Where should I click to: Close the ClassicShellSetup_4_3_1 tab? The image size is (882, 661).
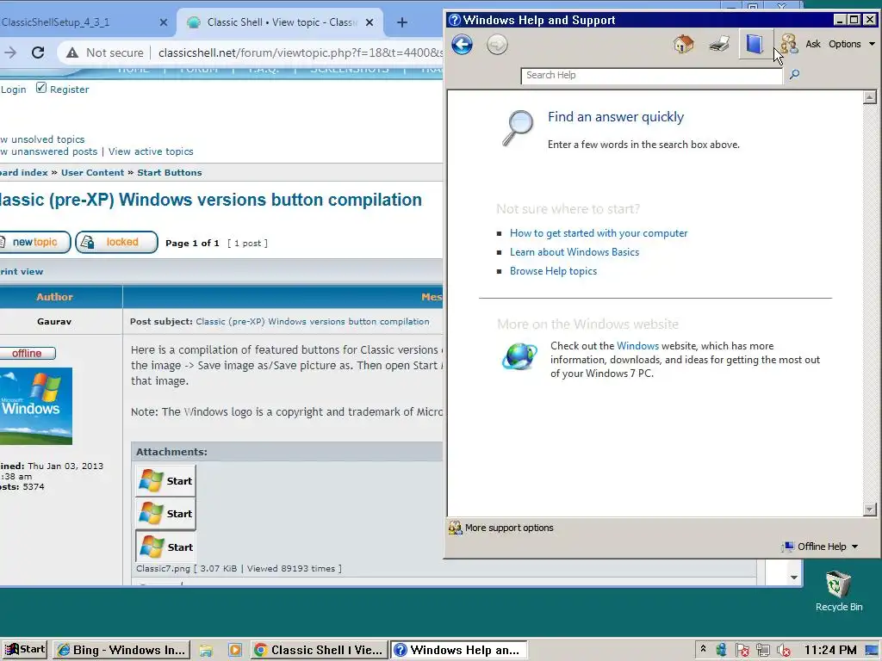point(163,22)
